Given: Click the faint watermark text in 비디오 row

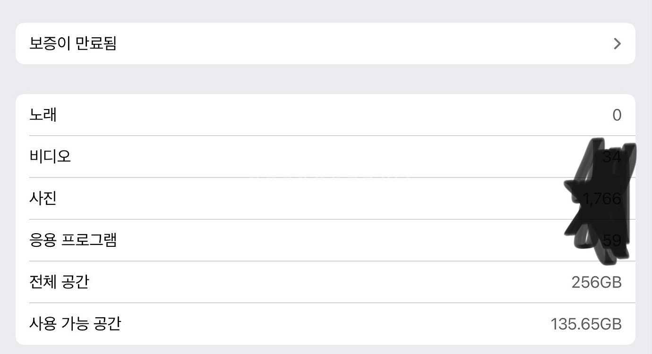Looking at the screenshot, I should pyautogui.click(x=331, y=176).
